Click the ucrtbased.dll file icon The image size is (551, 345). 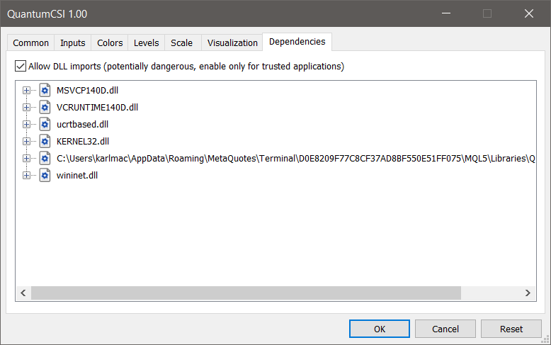[45, 125]
